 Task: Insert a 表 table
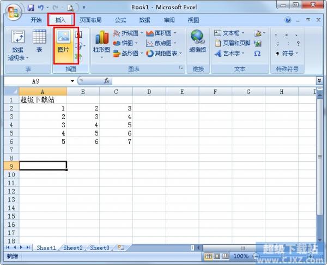point(39,41)
